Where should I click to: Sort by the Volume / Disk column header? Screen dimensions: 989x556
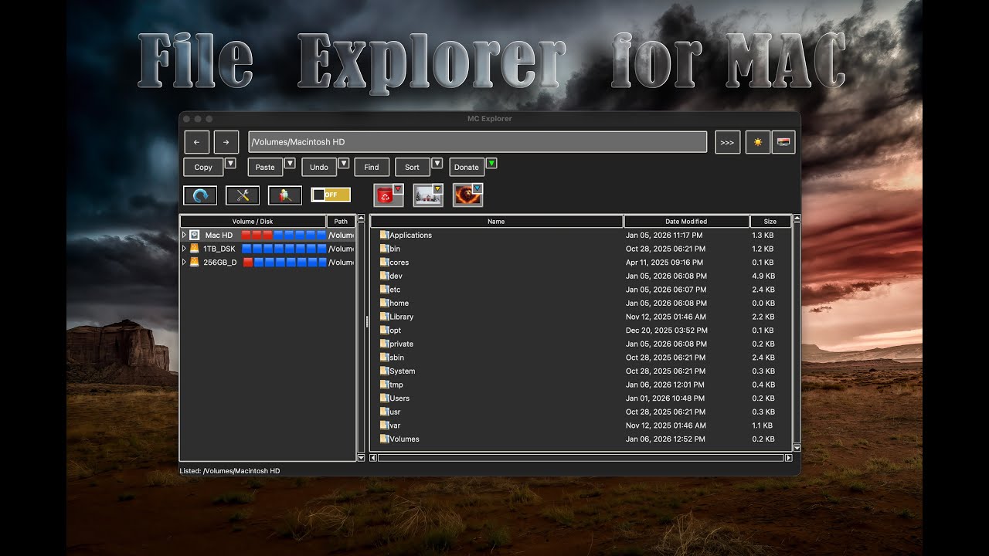pos(253,222)
